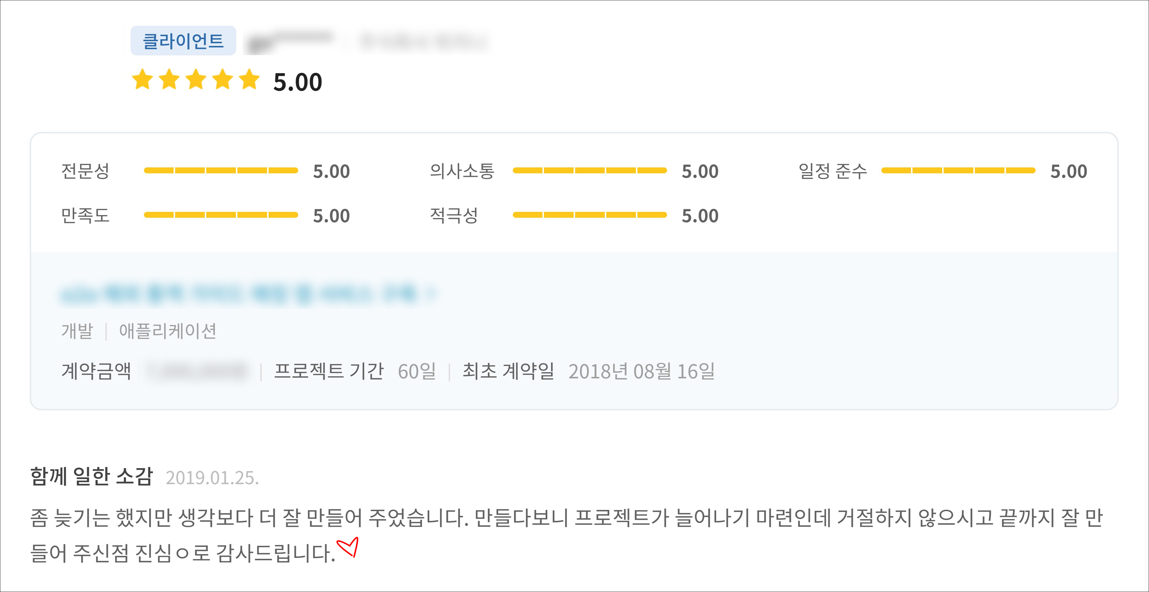Viewport: 1149px width, 592px height.
Task: Click the fourth yellow rating star
Action: (x=223, y=80)
